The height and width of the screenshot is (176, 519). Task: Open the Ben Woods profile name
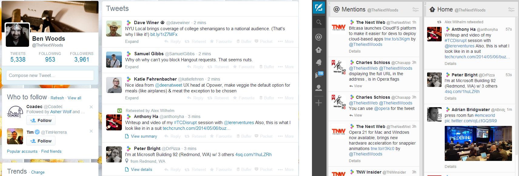point(49,39)
